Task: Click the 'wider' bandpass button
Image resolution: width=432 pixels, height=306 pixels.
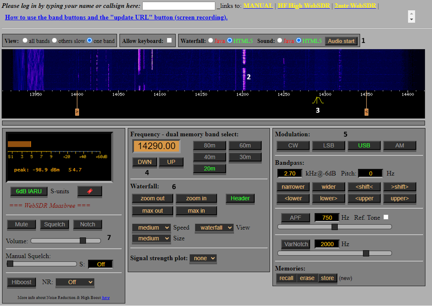Action: pos(328,187)
